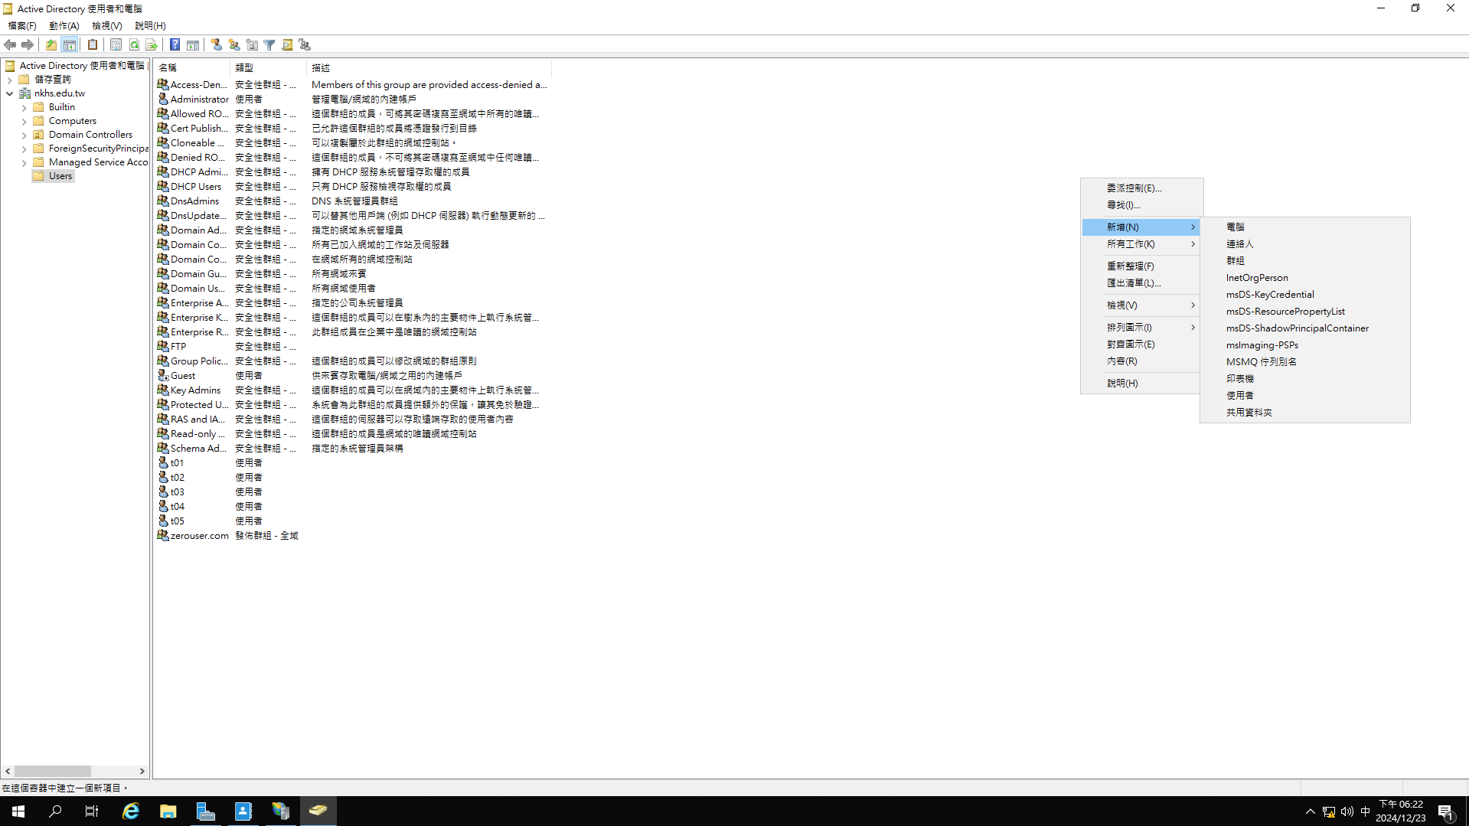Click the Forward arrow toolbar icon

[28, 45]
